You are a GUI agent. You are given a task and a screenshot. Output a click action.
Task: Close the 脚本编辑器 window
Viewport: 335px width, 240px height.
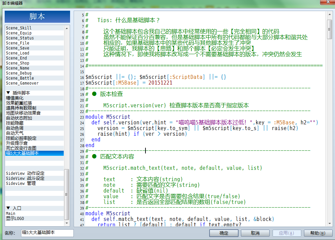pos(327,2)
